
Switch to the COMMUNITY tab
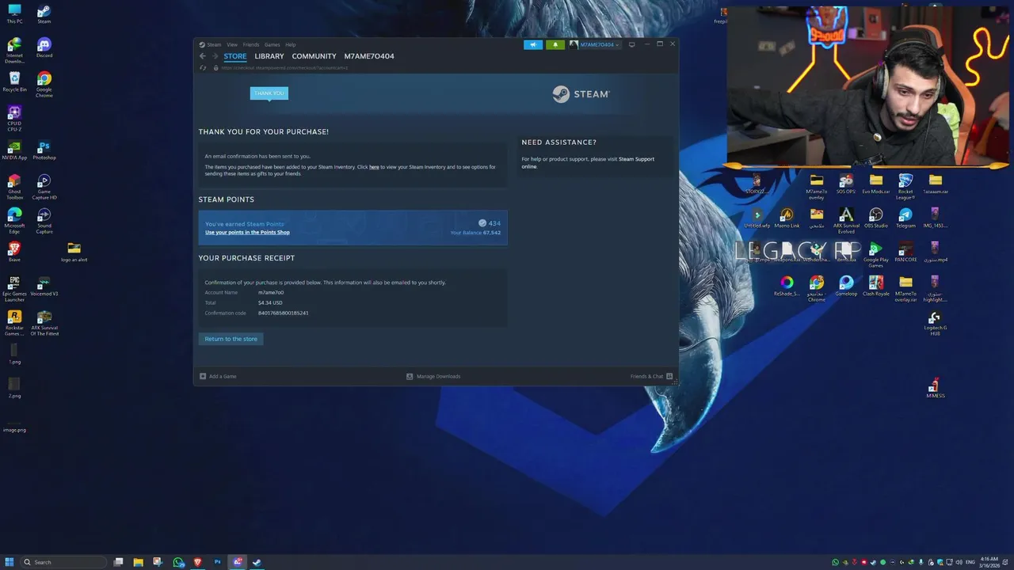point(314,56)
